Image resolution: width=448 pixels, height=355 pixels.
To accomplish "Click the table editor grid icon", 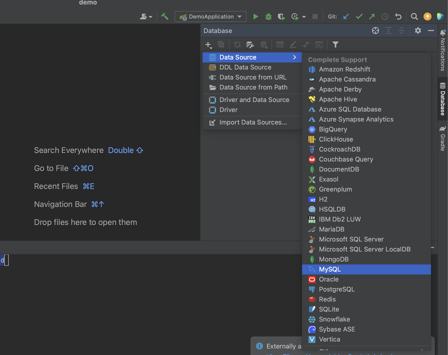I will [280, 44].
